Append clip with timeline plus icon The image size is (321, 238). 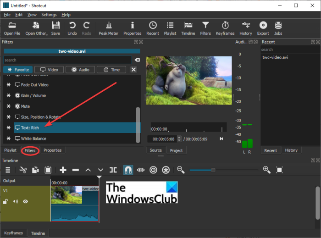pyautogui.click(x=63, y=170)
